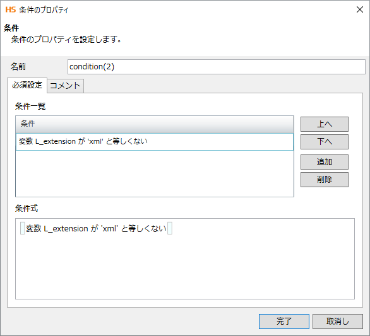Confirm with the 完了 button
Viewport: 370px width, 336px height.
click(x=284, y=321)
